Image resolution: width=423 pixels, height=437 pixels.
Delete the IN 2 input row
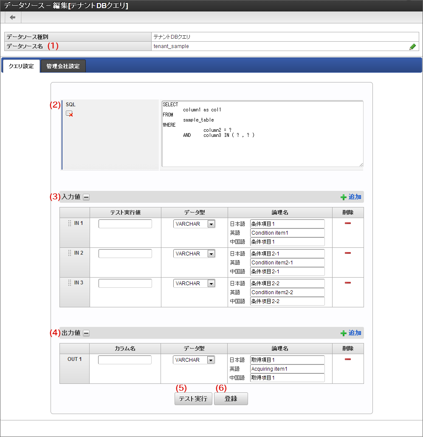[x=347, y=253]
